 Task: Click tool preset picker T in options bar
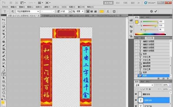click(x=5, y=11)
